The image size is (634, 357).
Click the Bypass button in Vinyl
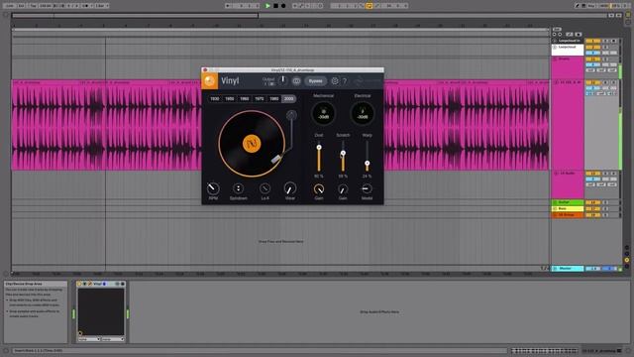315,81
